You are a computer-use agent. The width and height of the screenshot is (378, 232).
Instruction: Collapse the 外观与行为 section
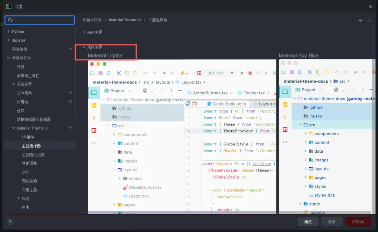point(8,58)
